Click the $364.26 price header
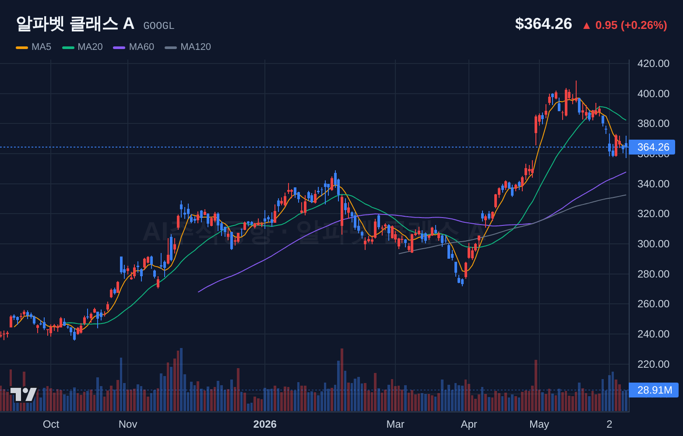The image size is (683, 436). (x=543, y=24)
